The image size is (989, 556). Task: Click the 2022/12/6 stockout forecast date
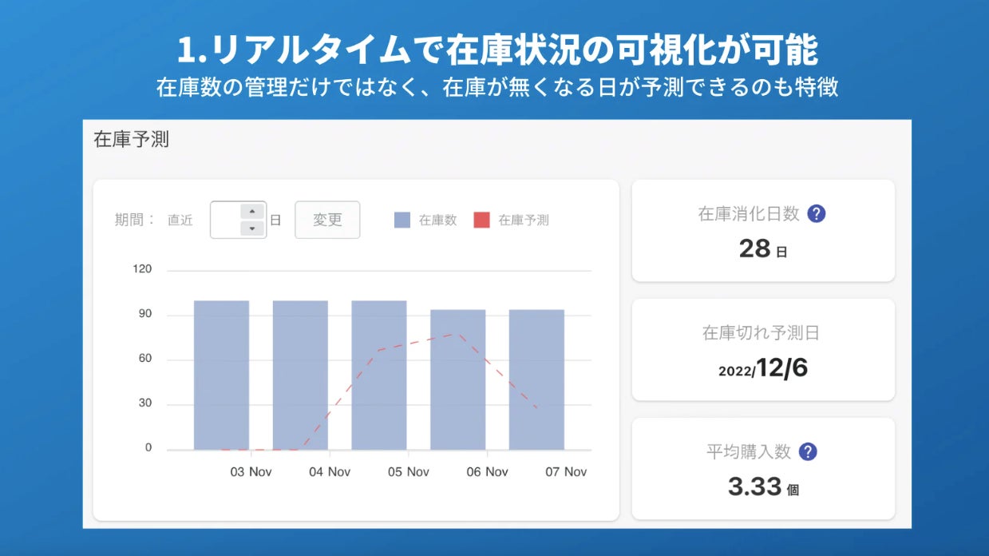[x=763, y=369]
